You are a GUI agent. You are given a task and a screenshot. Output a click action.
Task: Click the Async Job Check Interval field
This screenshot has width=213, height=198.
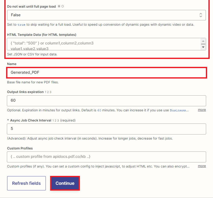point(106,129)
